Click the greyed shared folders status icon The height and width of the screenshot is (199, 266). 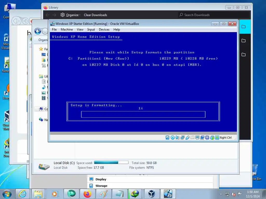point(192,138)
